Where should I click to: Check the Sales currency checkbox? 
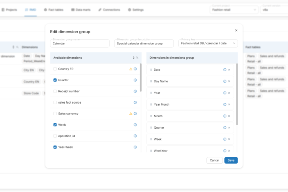pos(55,114)
